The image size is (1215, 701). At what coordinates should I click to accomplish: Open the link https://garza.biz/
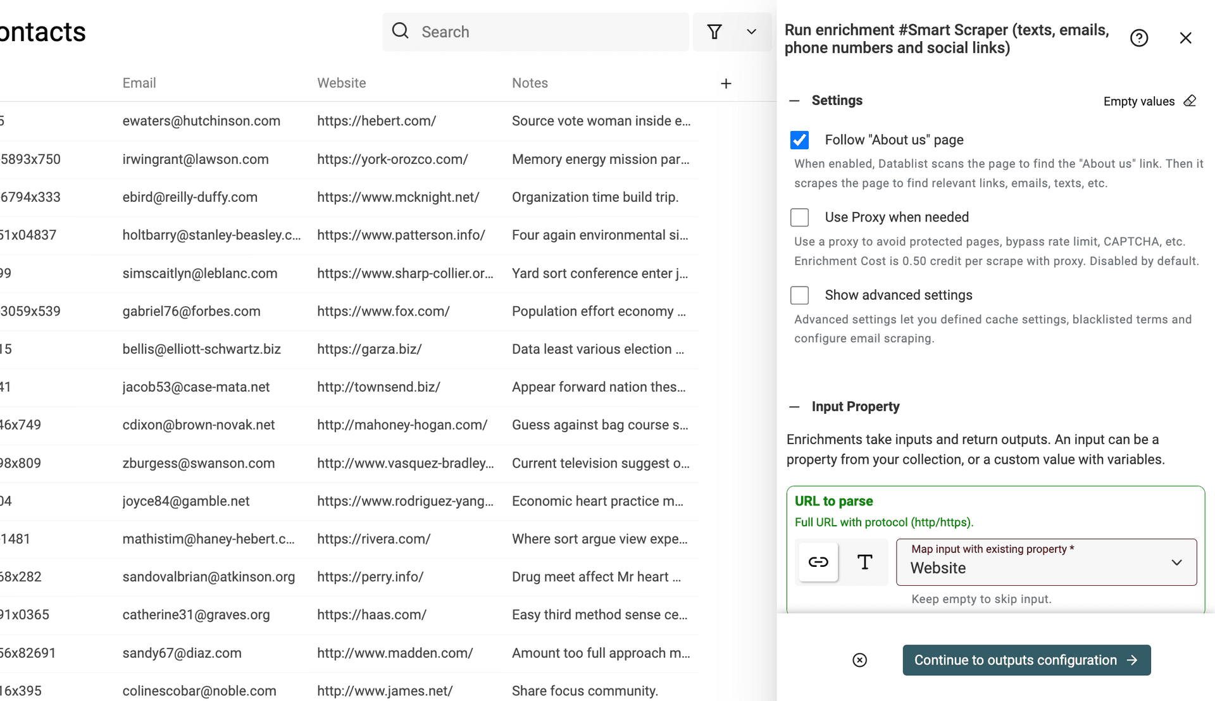370,349
